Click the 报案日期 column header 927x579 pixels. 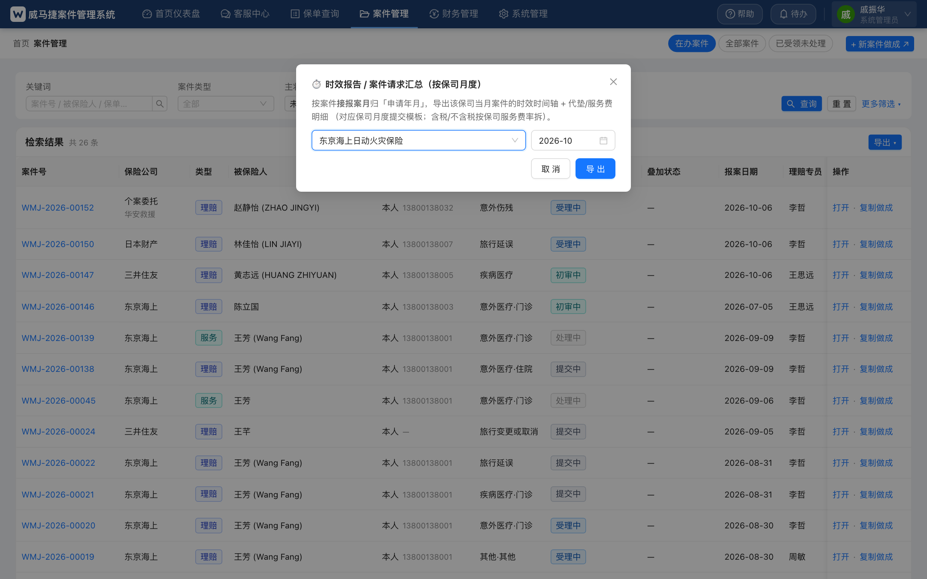coord(741,172)
